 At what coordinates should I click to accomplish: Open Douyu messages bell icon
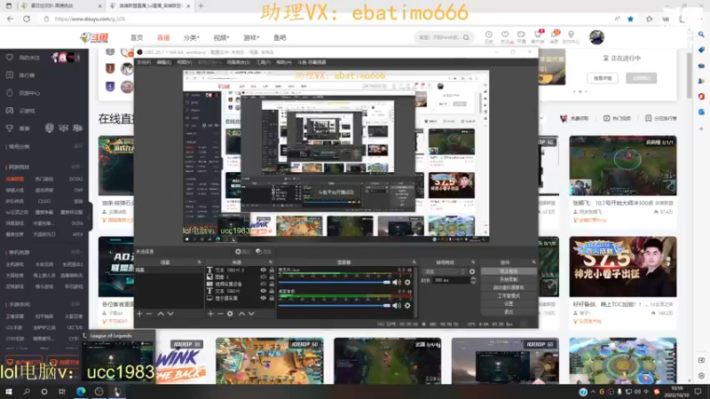(554, 36)
